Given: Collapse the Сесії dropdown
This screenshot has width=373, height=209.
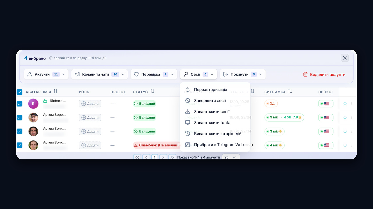Looking at the screenshot, I should click(198, 74).
